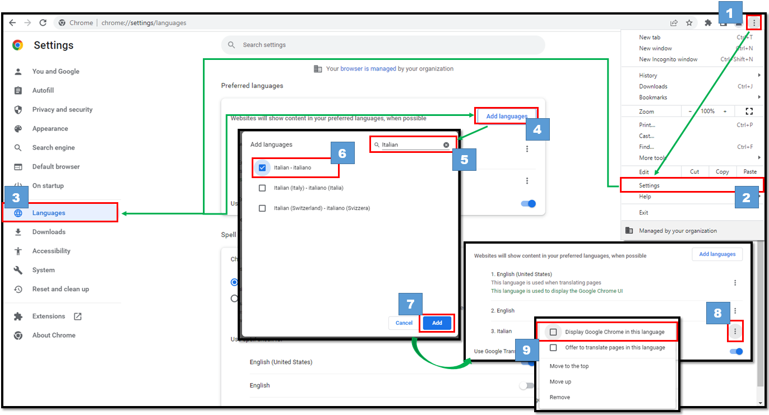Click the Privacy and security shield icon
The height and width of the screenshot is (415, 769).
pos(17,109)
